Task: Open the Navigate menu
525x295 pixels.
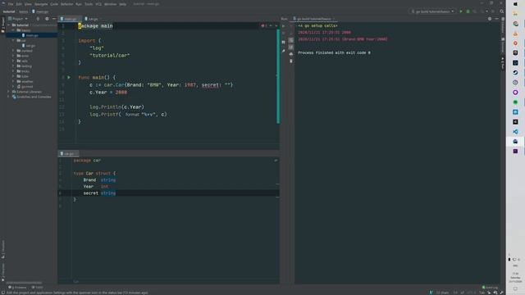Action: [x=41, y=4]
